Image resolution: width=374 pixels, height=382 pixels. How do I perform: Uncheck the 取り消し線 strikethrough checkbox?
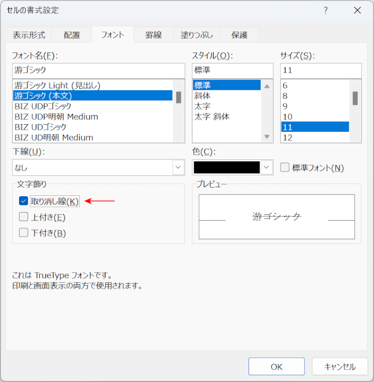[x=23, y=201]
